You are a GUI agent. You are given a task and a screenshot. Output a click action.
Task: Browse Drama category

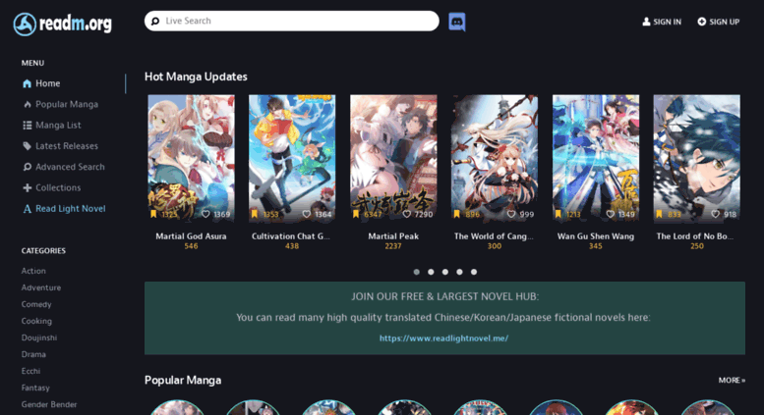point(33,355)
